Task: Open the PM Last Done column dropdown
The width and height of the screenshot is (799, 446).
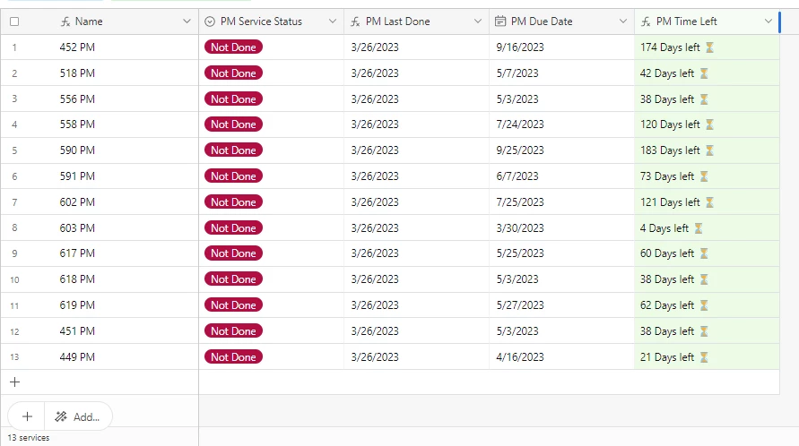Action: click(477, 21)
